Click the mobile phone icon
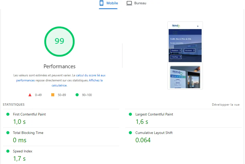The width and height of the screenshot is (245, 164). coord(101,3)
